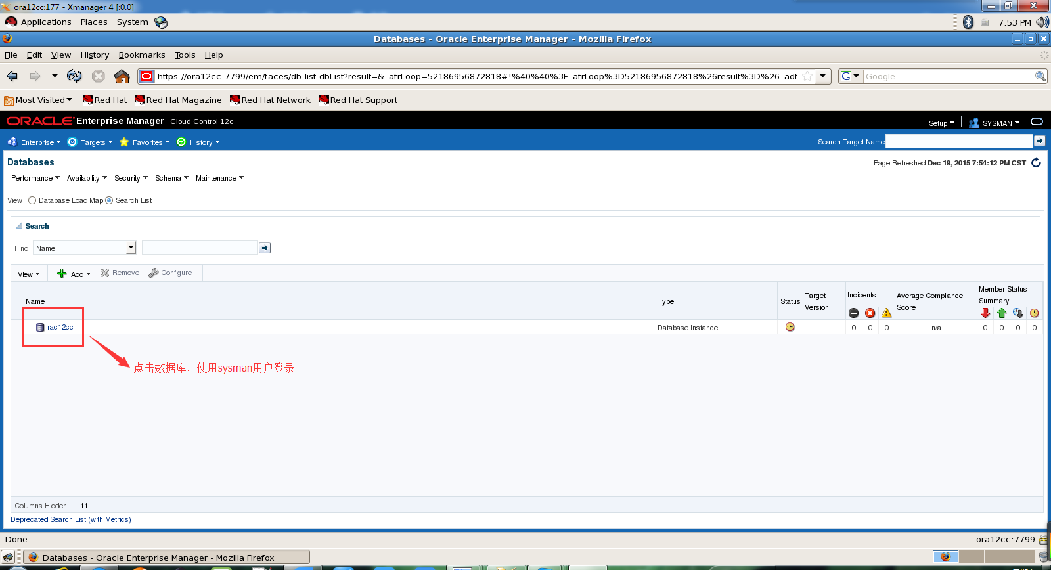Click the bookmark star in address bar

(x=807, y=76)
